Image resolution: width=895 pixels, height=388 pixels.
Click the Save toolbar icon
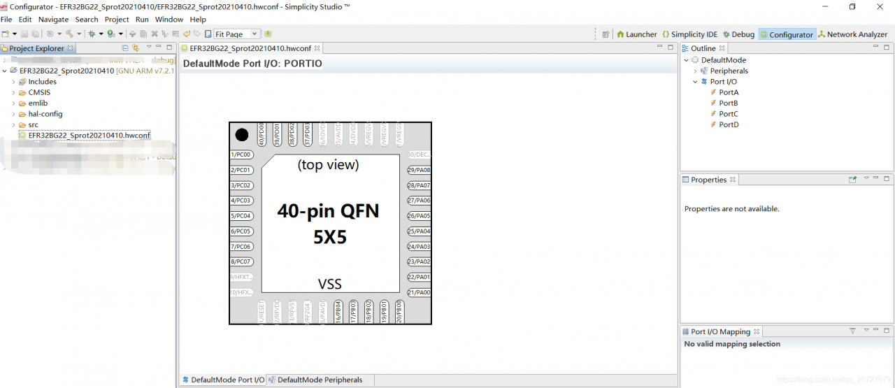[x=24, y=34]
